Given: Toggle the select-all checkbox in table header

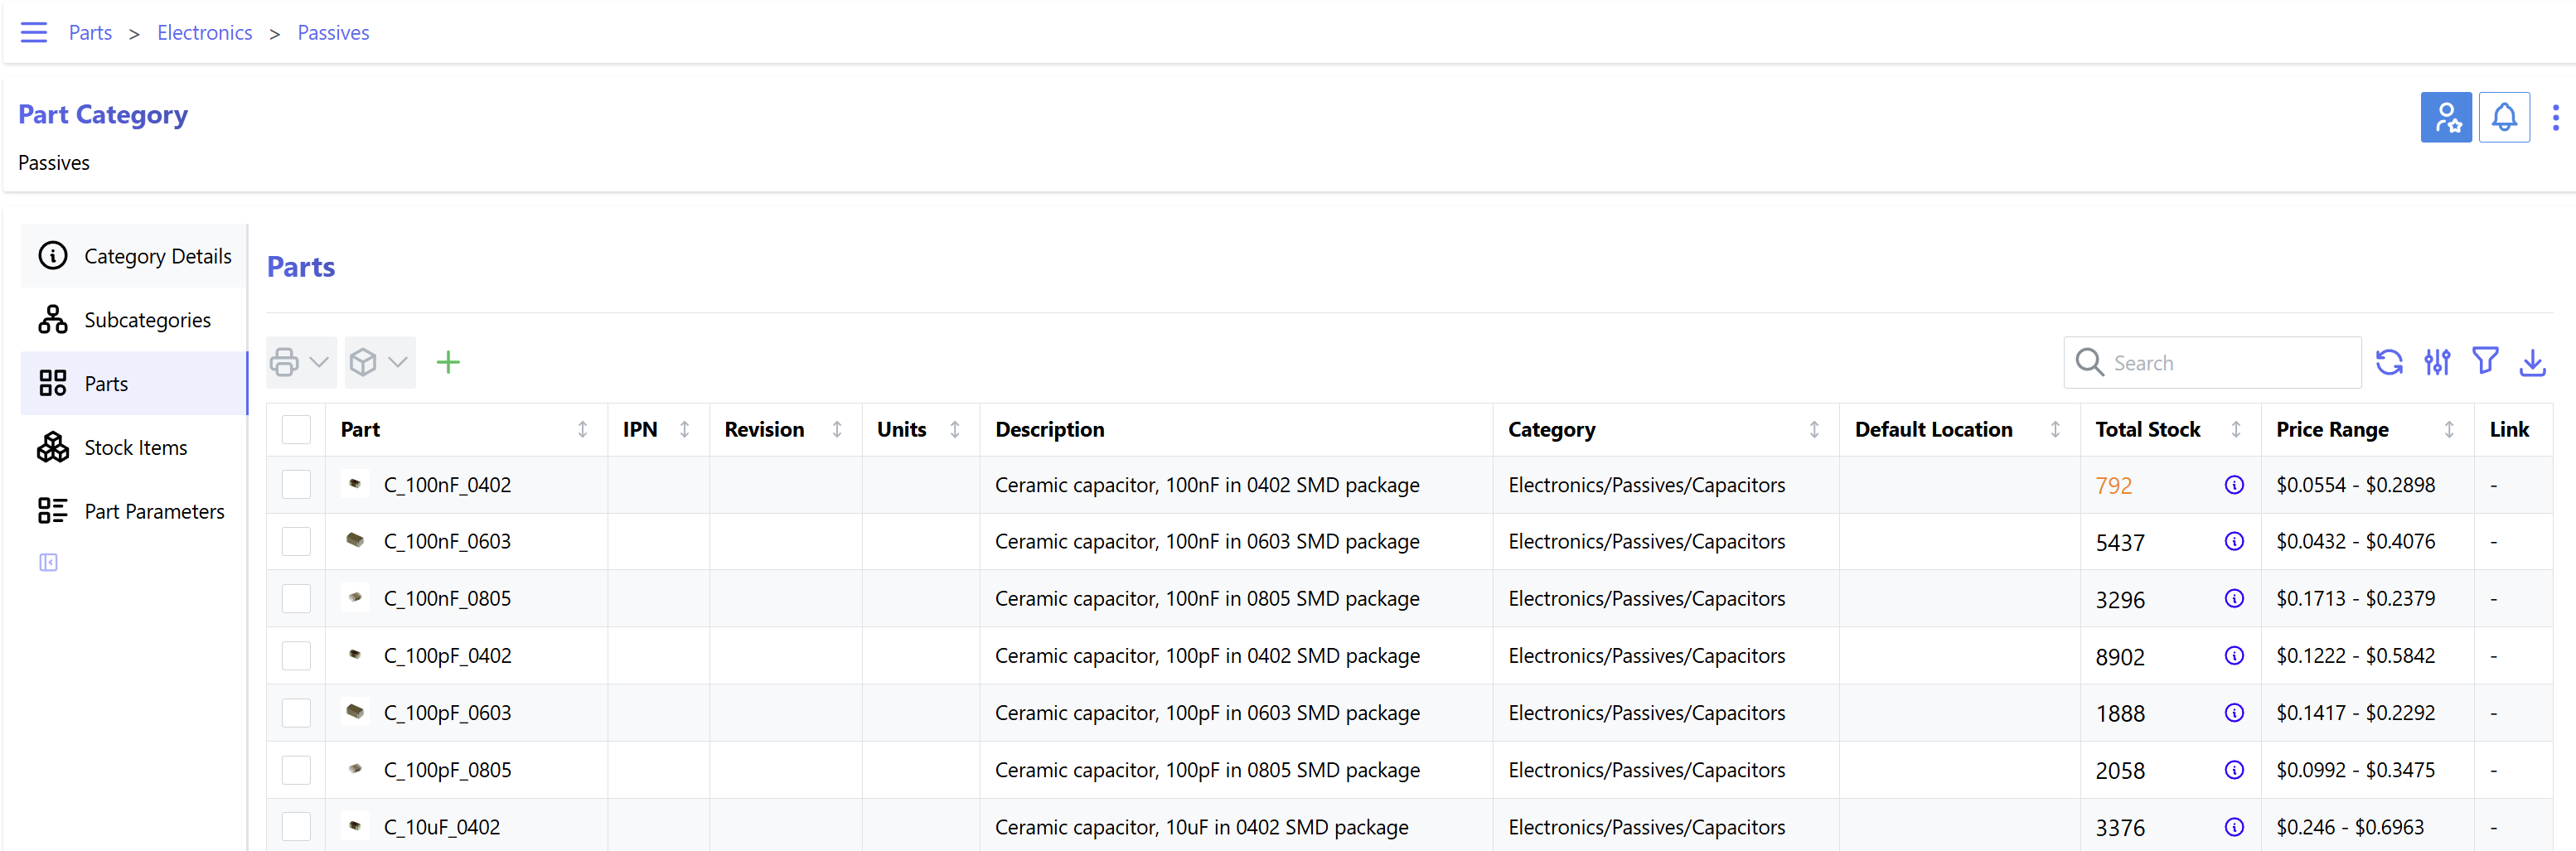Looking at the screenshot, I should pyautogui.click(x=296, y=429).
